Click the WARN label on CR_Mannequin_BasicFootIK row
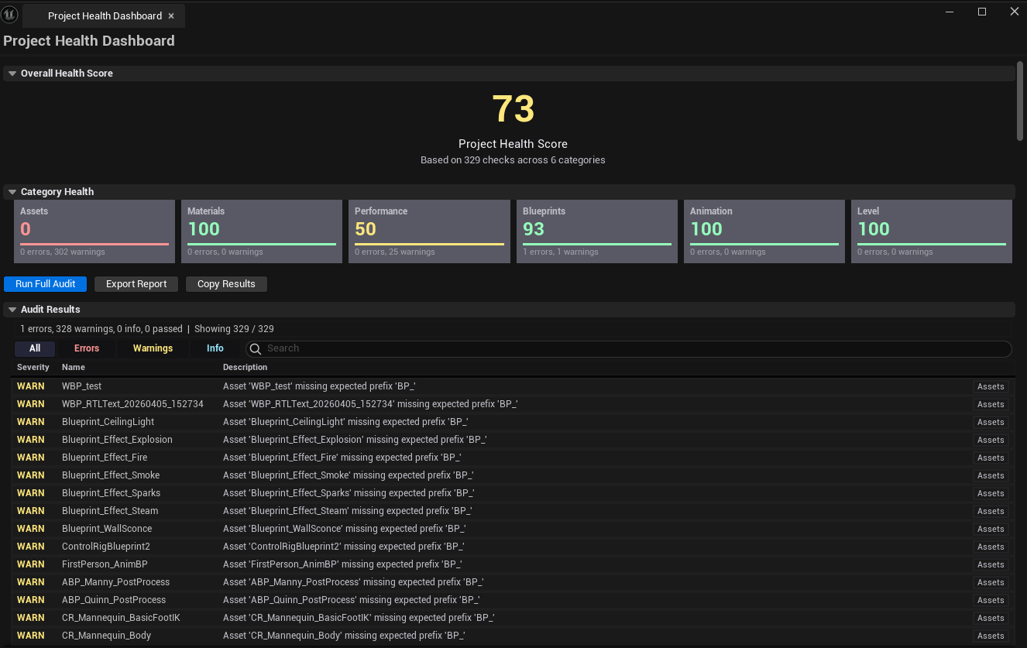 [x=31, y=618]
